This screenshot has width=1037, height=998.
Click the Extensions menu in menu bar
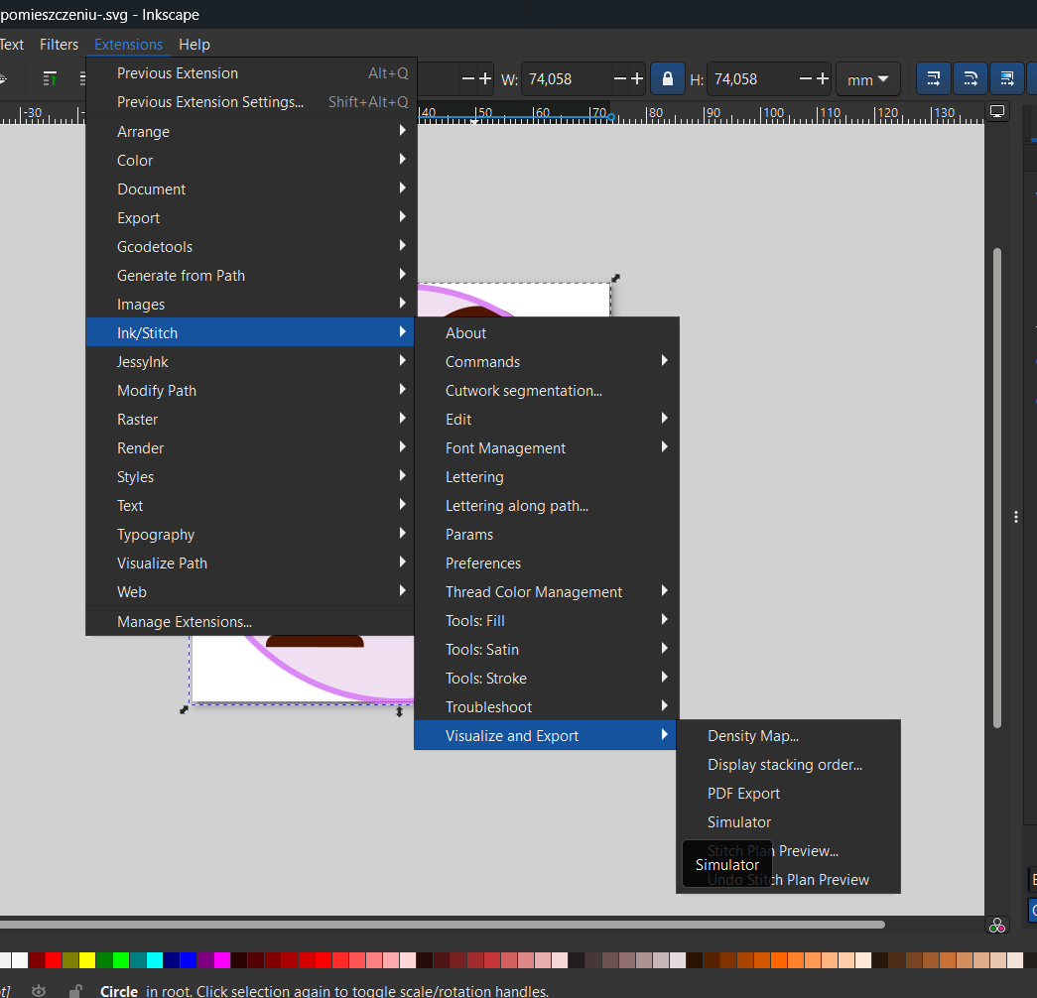(x=128, y=45)
